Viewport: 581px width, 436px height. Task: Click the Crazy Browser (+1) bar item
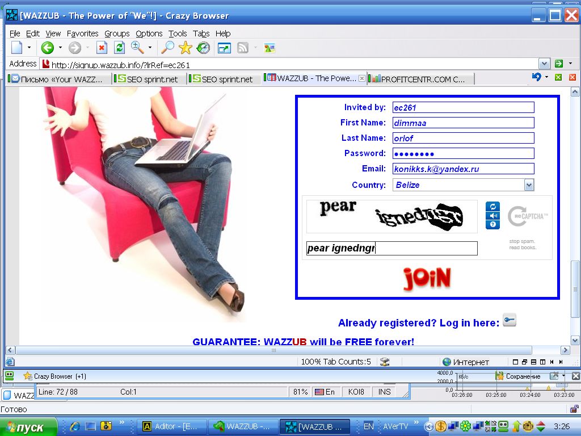click(x=55, y=376)
